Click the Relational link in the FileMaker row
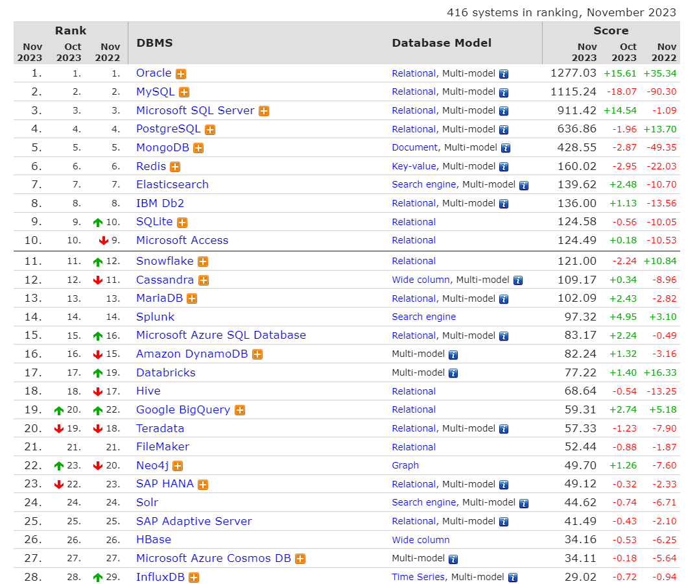The height and width of the screenshot is (584, 686). point(414,447)
